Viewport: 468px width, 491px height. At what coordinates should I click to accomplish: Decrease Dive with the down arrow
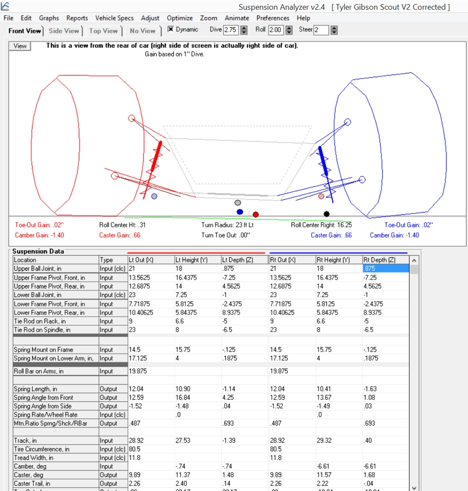[244, 32]
